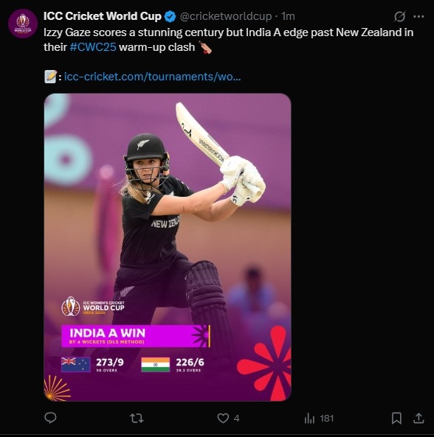Click the Grok explain icon
This screenshot has height=437, width=434.
(x=399, y=17)
